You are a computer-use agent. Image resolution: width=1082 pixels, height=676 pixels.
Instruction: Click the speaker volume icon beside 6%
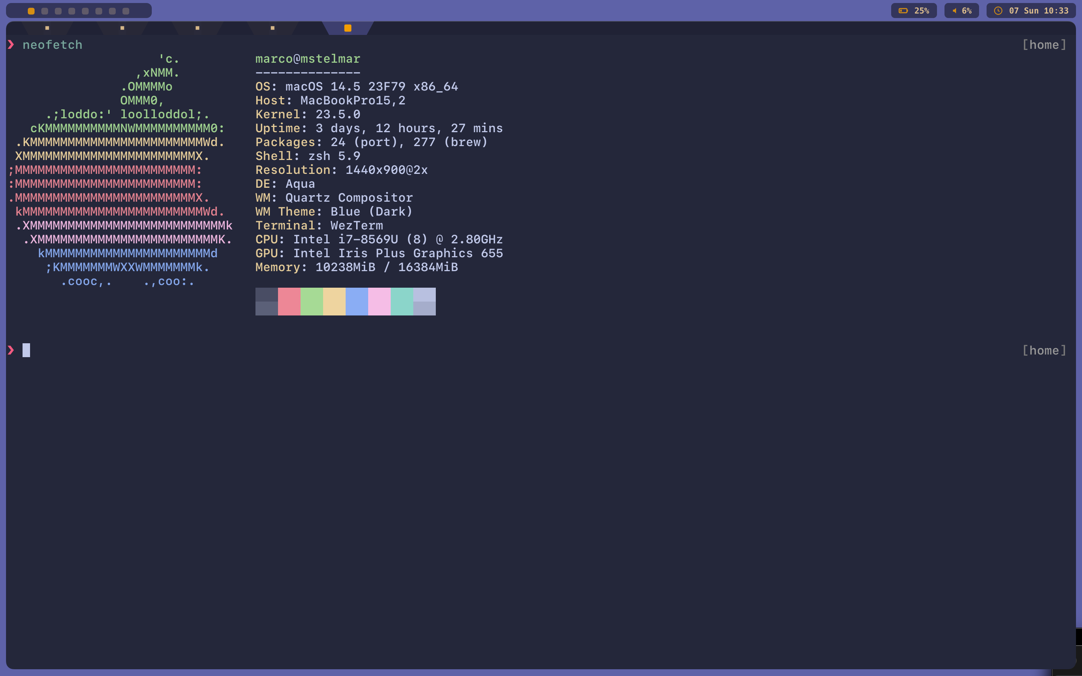click(954, 11)
